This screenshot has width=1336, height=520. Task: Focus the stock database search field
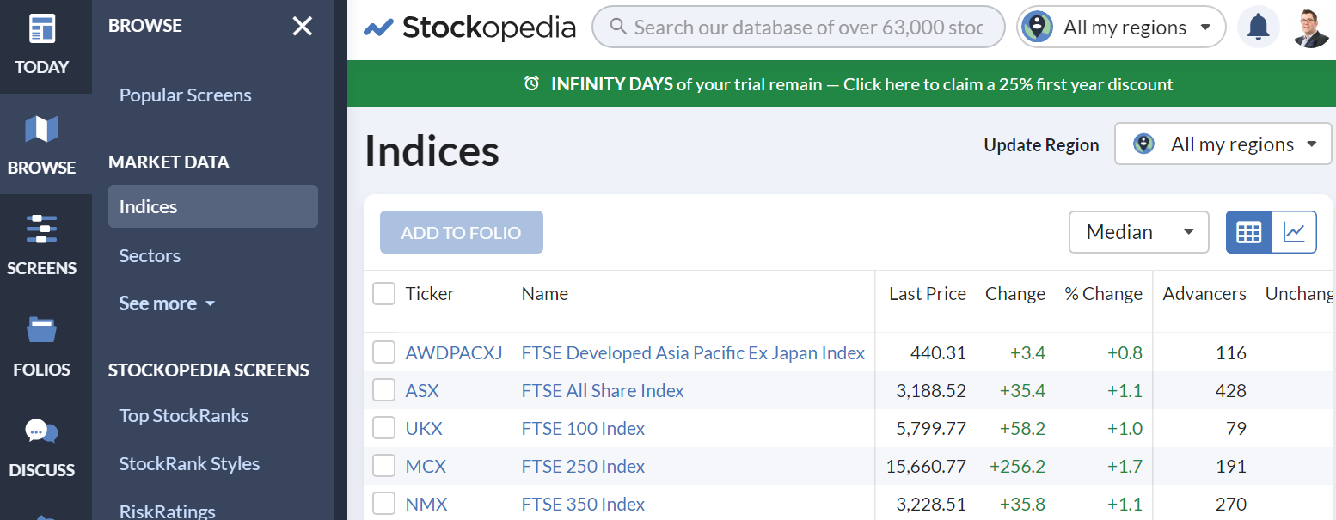pos(799,27)
